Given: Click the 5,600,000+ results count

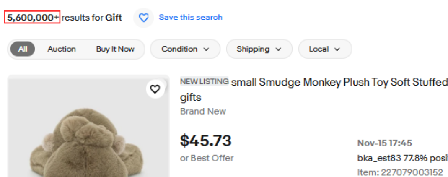Looking at the screenshot, I should [33, 18].
